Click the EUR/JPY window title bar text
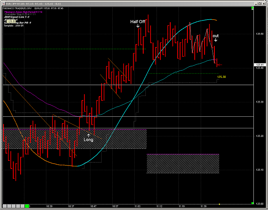The height and width of the screenshot is (210, 268). [33, 3]
